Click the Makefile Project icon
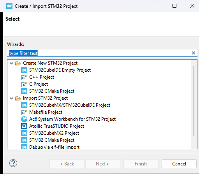Image resolution: width=199 pixels, height=174 pixels. (x=24, y=112)
